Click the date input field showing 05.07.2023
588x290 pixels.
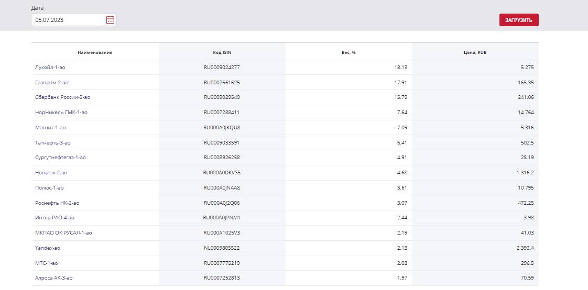[68, 20]
